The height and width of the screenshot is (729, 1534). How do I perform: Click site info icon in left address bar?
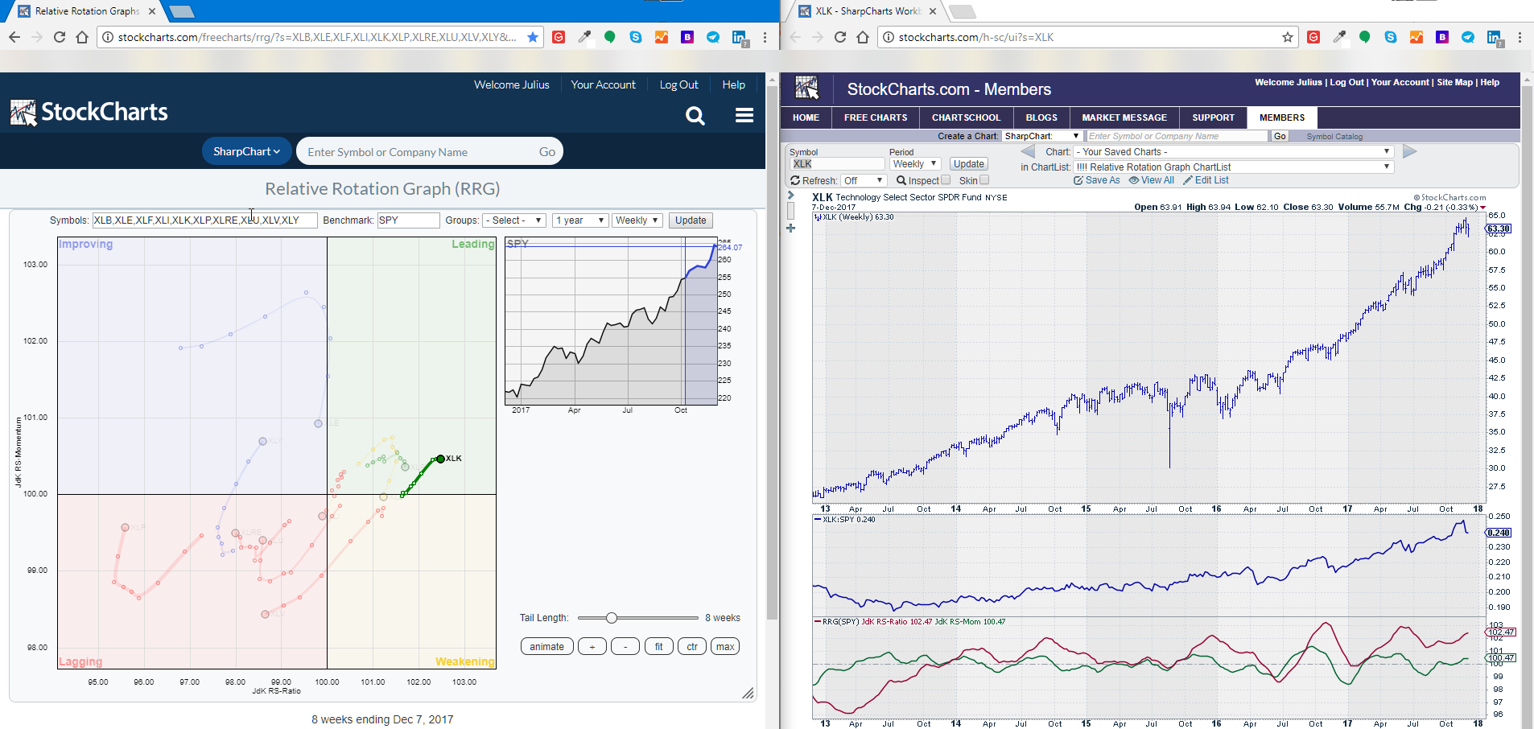point(108,37)
